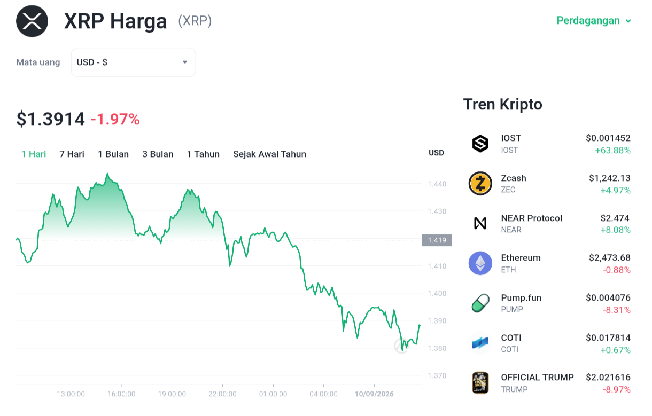Open the OFFICIAL TRUMP coin icon

[480, 383]
